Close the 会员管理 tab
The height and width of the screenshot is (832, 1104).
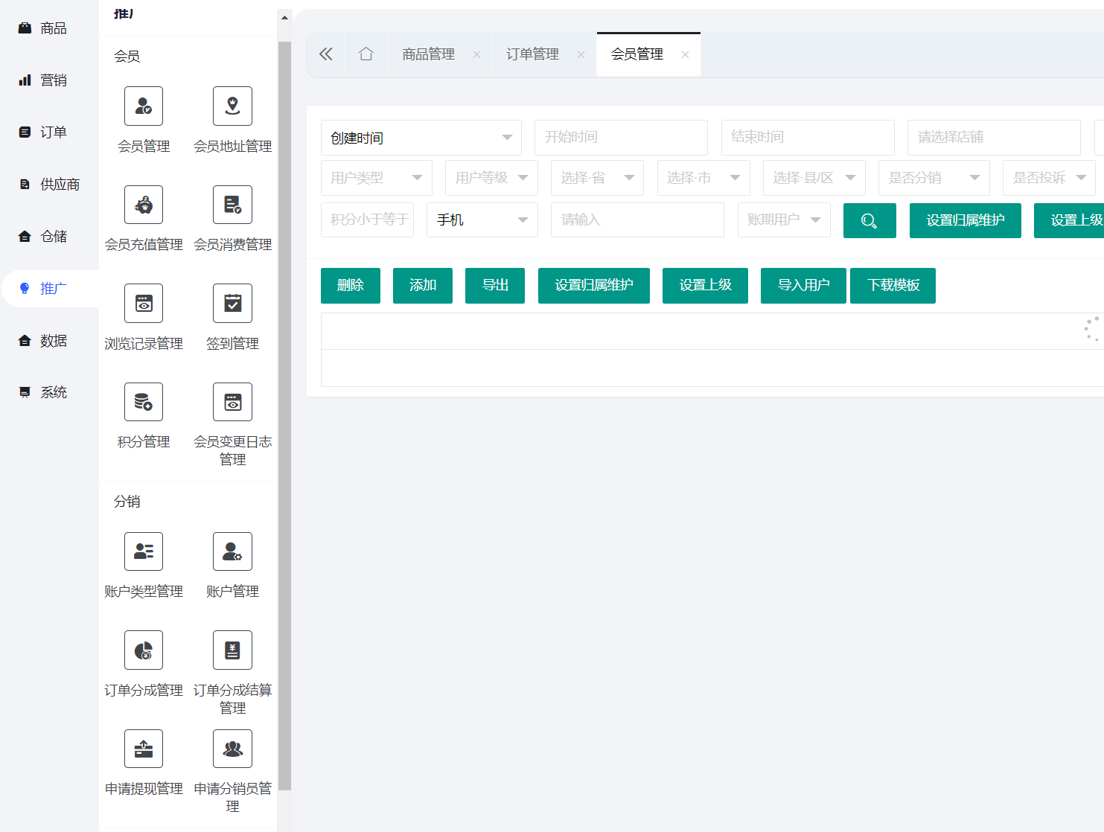pos(685,54)
